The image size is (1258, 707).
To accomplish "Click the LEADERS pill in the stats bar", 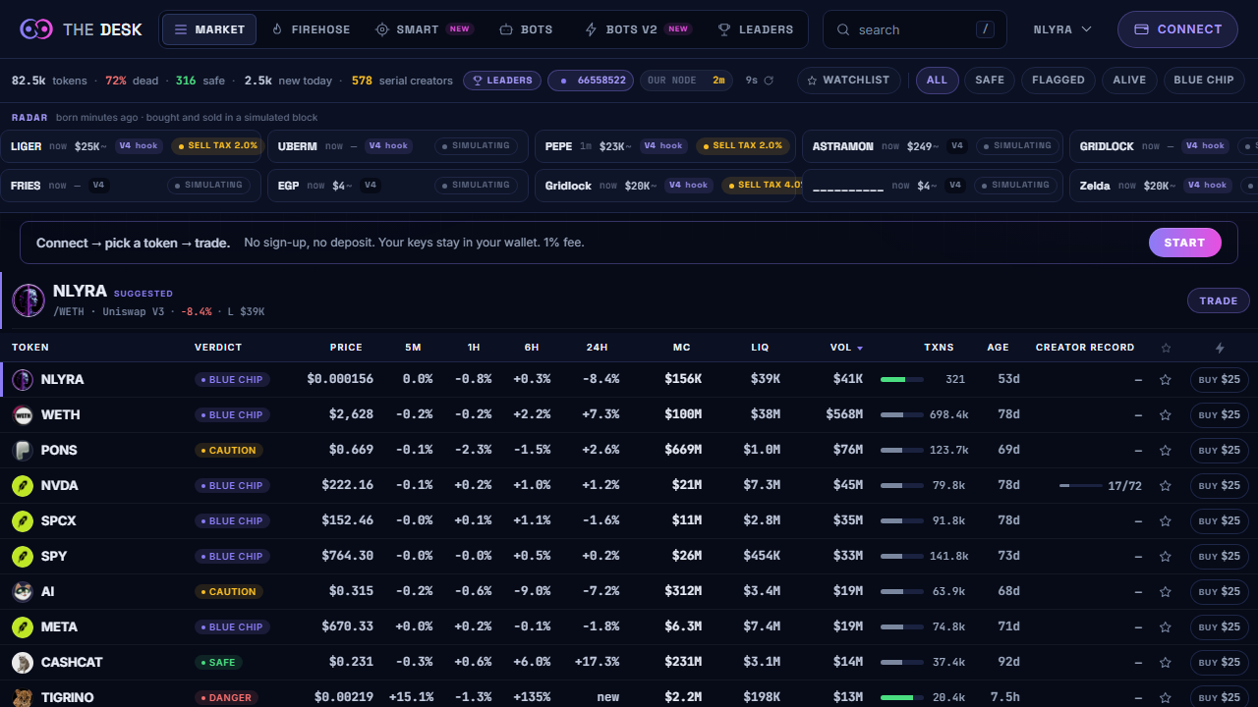I will [501, 81].
